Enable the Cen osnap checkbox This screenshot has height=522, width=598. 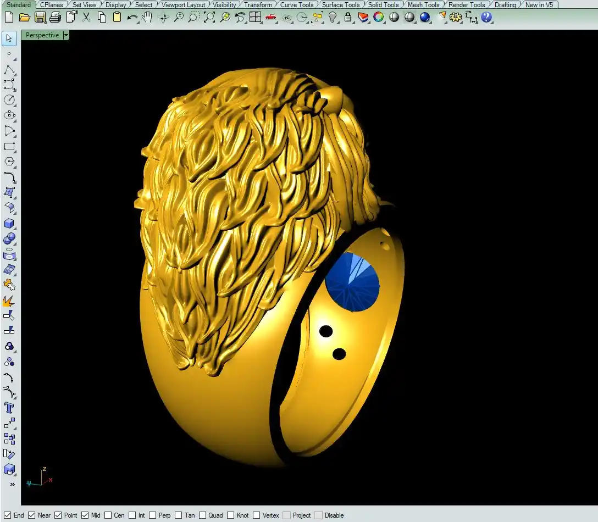click(108, 515)
